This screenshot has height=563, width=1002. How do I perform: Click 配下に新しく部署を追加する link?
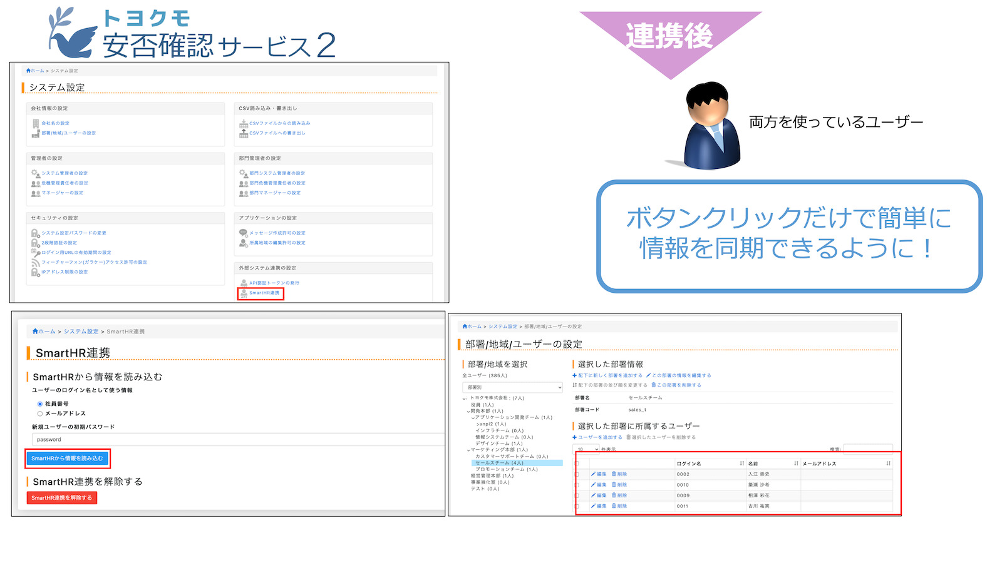[607, 375]
